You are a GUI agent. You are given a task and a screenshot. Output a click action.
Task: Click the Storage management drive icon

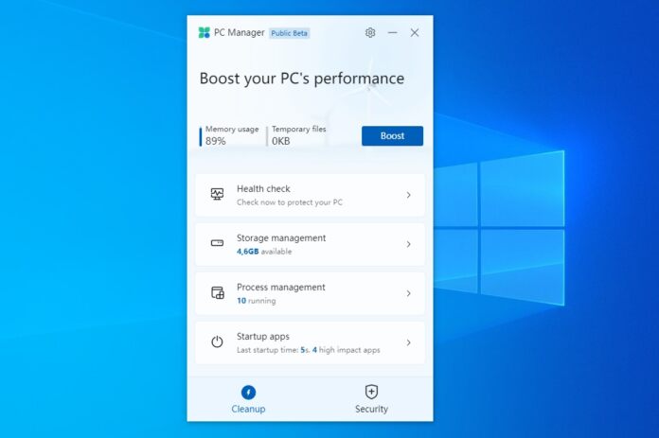click(217, 243)
